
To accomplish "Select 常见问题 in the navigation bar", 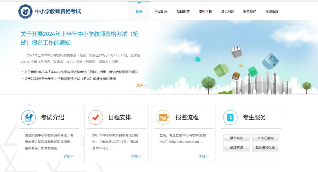I will (x=228, y=12).
